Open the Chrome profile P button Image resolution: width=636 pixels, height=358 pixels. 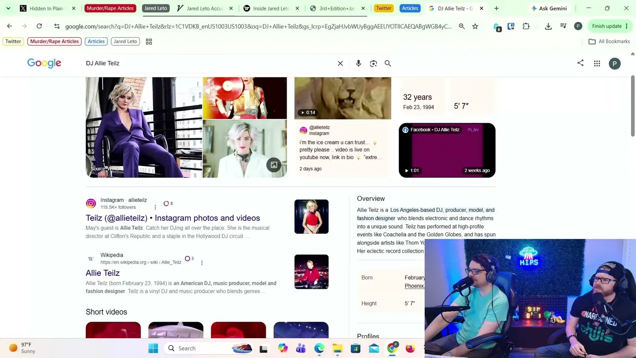[x=578, y=26]
